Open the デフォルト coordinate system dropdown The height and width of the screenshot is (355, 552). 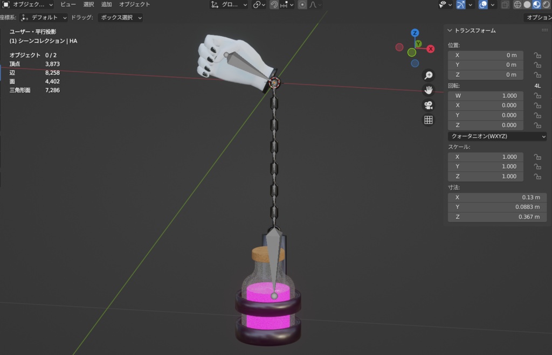click(44, 17)
